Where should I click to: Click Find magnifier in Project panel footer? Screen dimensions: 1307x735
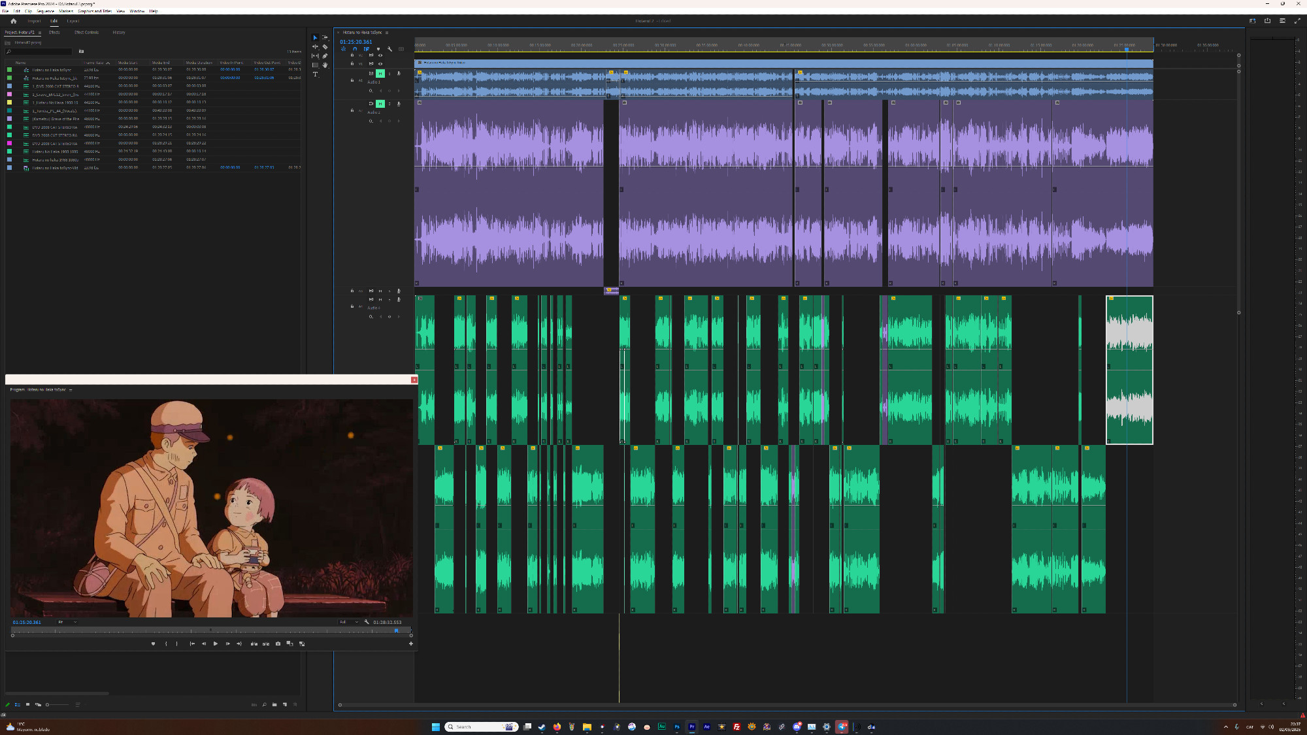(264, 704)
